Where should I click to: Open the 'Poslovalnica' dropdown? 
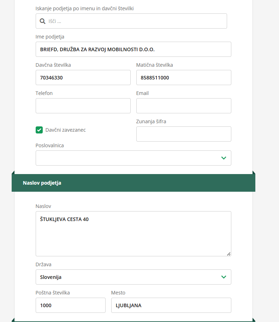point(127,158)
